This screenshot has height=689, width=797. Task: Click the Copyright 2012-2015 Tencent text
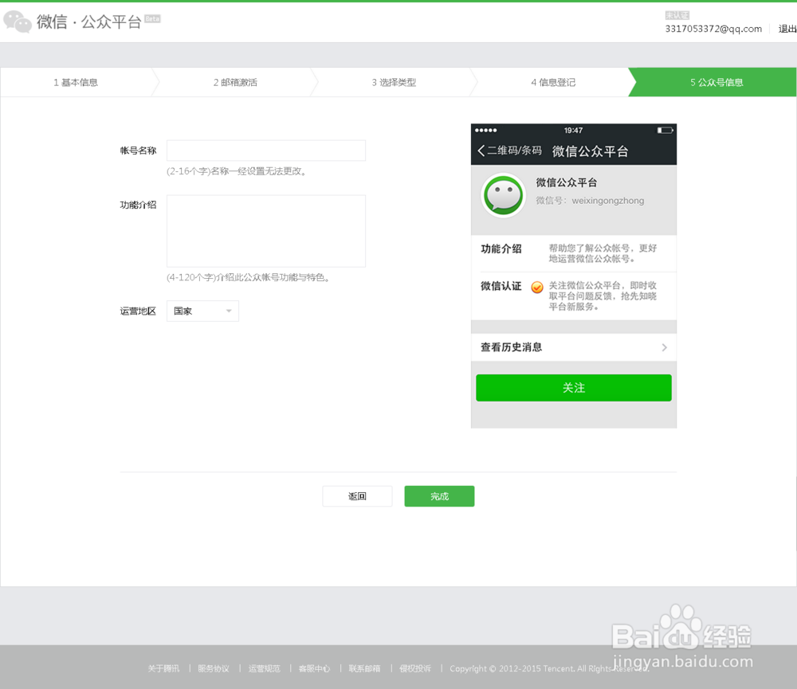[x=549, y=668]
